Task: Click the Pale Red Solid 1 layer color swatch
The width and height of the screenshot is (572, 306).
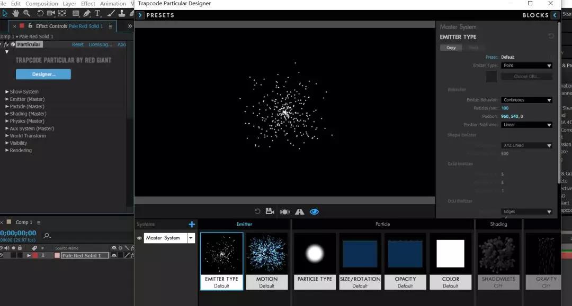Action: click(57, 255)
